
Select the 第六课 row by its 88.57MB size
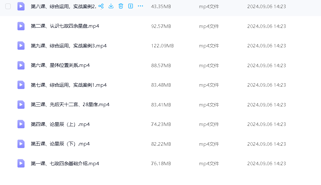[161, 65]
